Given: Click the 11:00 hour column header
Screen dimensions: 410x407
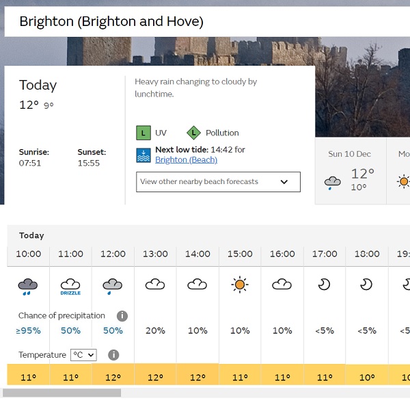Looking at the screenshot, I should (x=70, y=254).
